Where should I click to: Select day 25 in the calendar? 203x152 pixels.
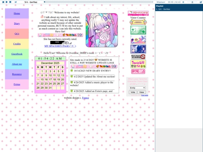(55, 84)
